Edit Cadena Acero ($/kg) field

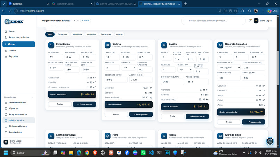(x=141, y=80)
